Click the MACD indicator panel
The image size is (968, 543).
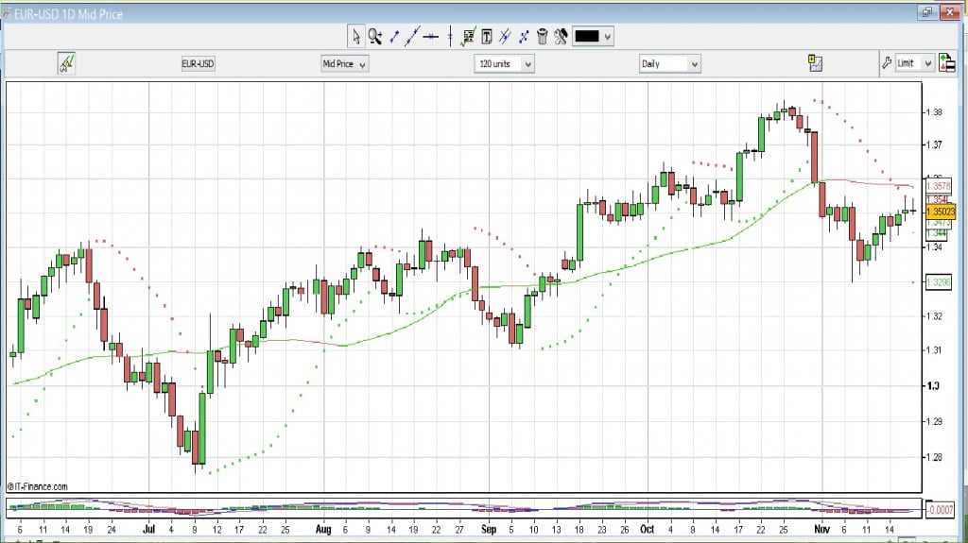point(463,508)
